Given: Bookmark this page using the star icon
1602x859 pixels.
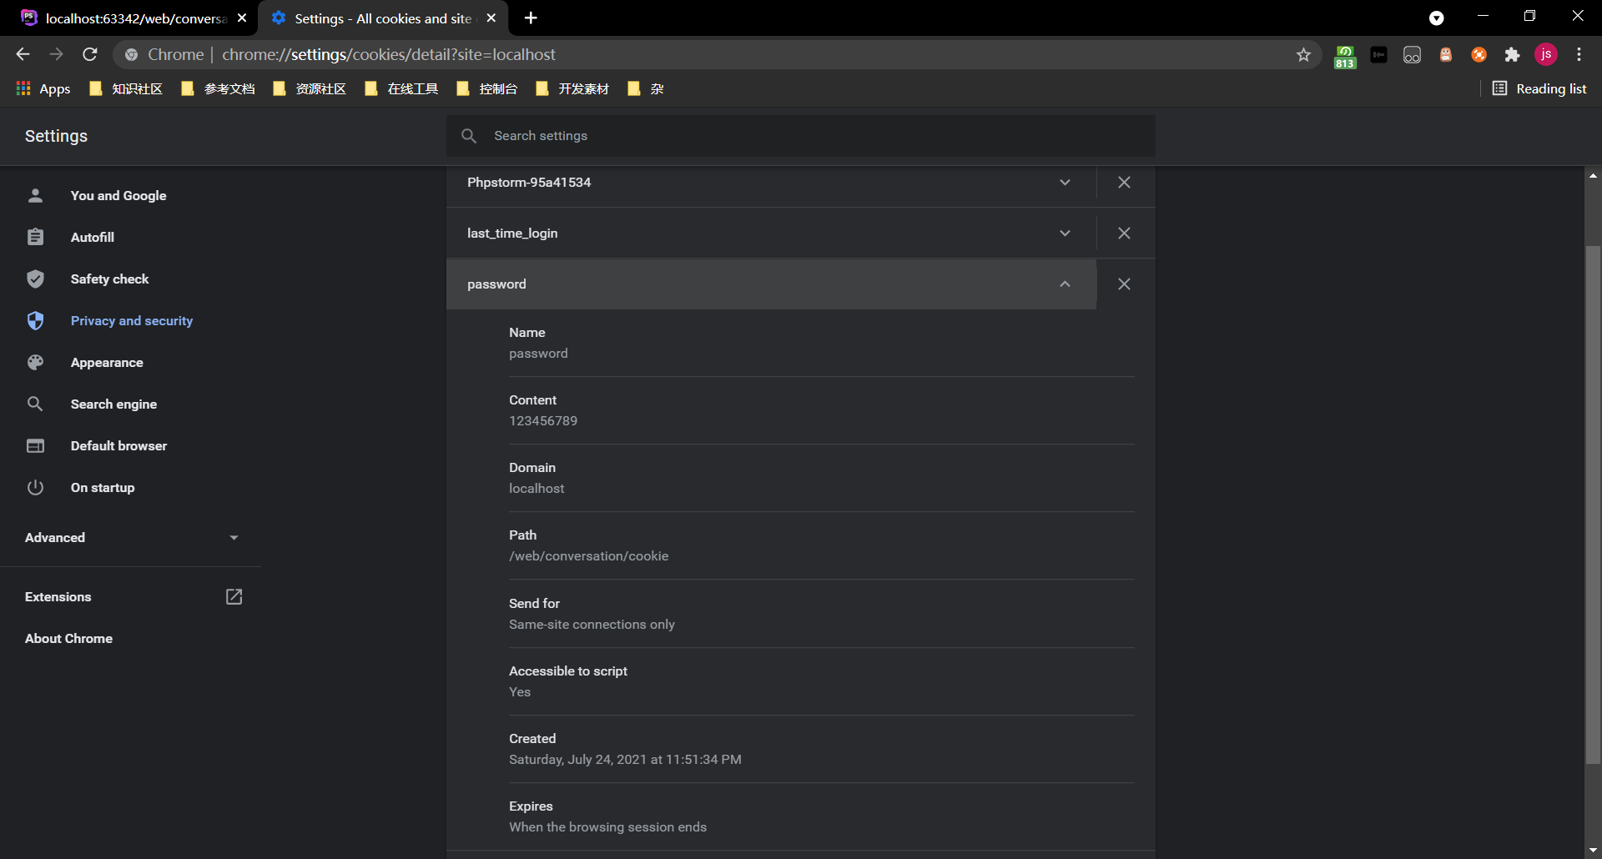Looking at the screenshot, I should coord(1303,54).
